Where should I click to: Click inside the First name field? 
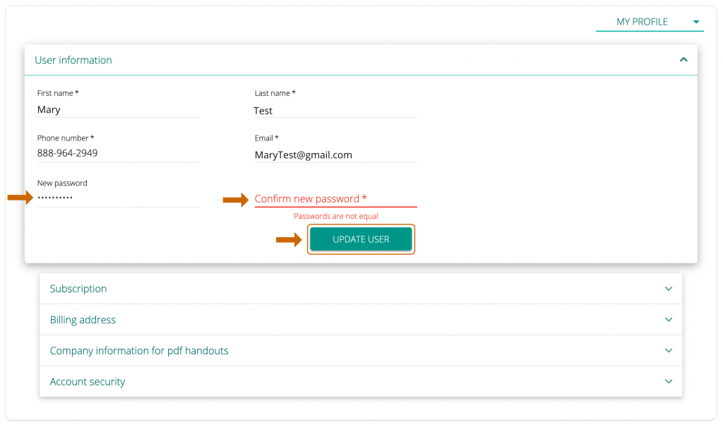click(116, 110)
